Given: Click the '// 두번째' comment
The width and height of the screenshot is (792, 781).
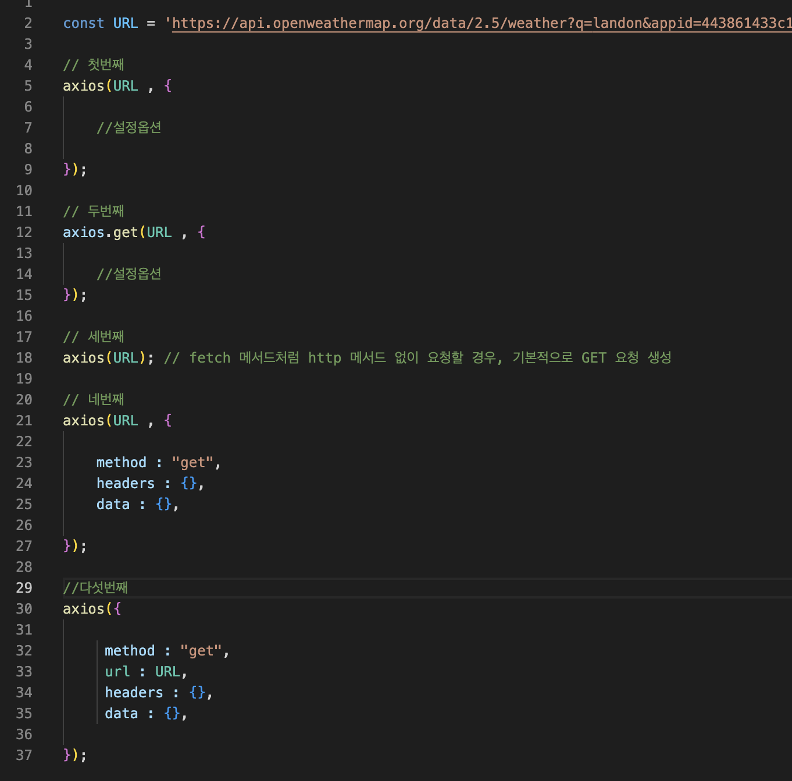Looking at the screenshot, I should (94, 211).
